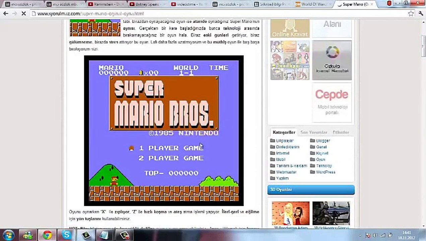
Task: Click the network icon in the system tray
Action: (x=383, y=236)
